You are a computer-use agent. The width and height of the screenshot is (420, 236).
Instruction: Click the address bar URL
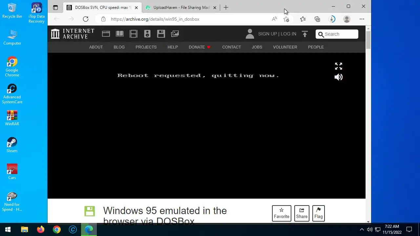[155, 19]
